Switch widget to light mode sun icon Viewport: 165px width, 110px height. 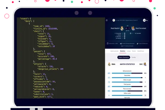(144, 20)
